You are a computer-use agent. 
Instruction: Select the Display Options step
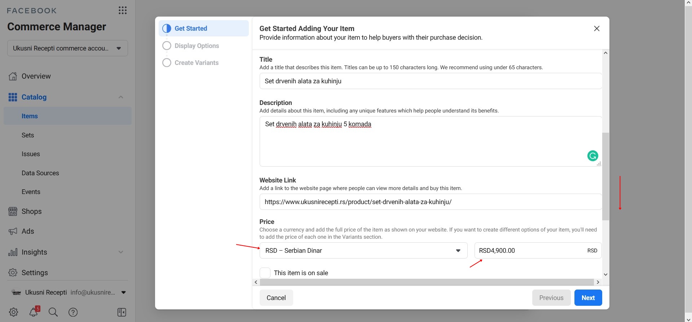pos(197,46)
